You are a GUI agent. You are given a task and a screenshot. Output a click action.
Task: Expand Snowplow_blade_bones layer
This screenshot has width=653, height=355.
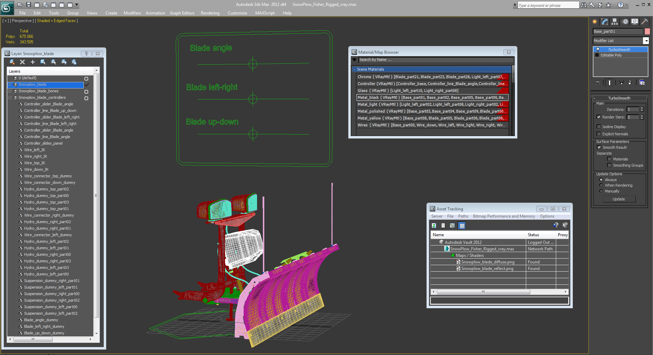click(10, 91)
